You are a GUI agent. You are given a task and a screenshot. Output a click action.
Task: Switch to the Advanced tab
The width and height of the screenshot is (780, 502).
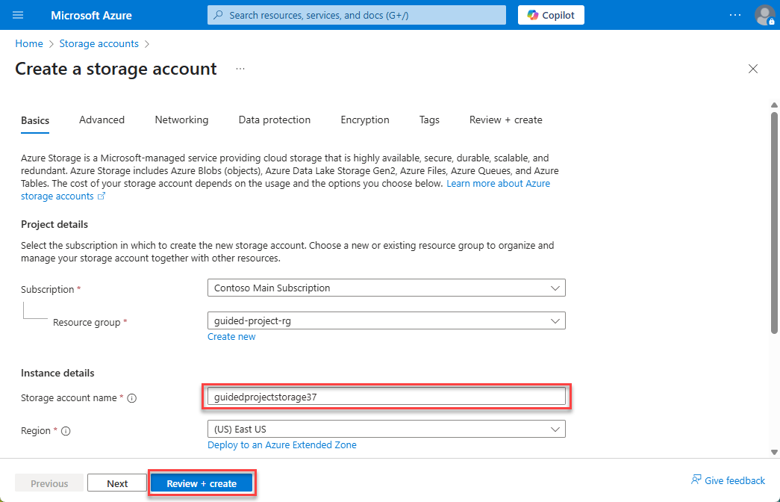pos(102,120)
